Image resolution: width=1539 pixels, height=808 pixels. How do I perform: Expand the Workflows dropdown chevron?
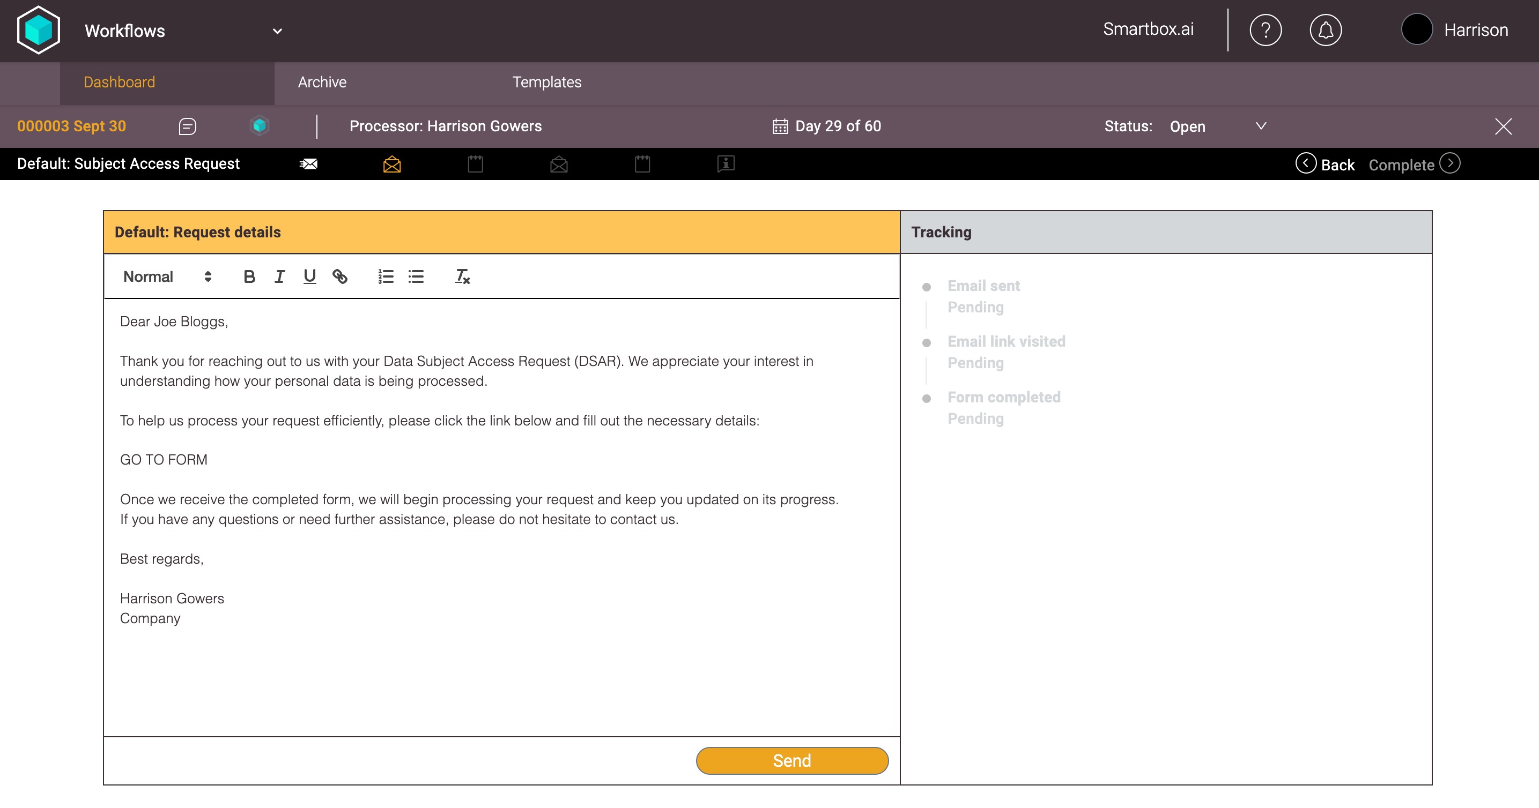[x=277, y=31]
